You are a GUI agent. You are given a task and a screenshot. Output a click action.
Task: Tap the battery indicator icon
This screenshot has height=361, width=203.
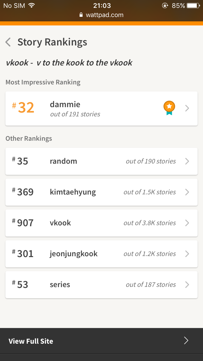[193, 5]
